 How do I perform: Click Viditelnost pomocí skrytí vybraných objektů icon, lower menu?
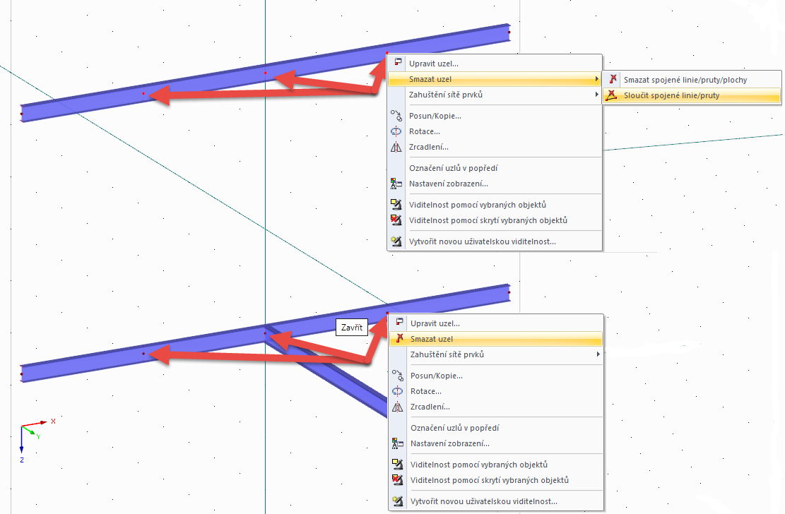(398, 480)
